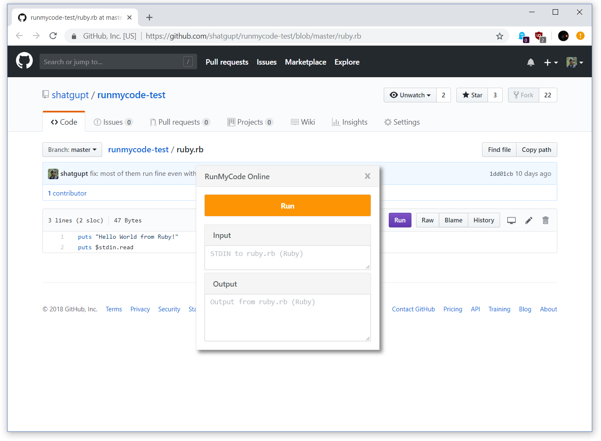Open the dark round extension icon
Viewport: 601px width, 441px height.
click(x=563, y=36)
